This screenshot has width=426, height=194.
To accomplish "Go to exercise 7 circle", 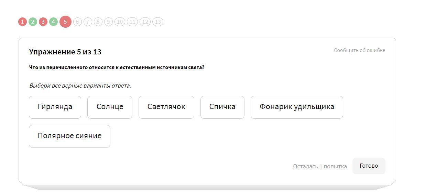I will click(x=88, y=22).
